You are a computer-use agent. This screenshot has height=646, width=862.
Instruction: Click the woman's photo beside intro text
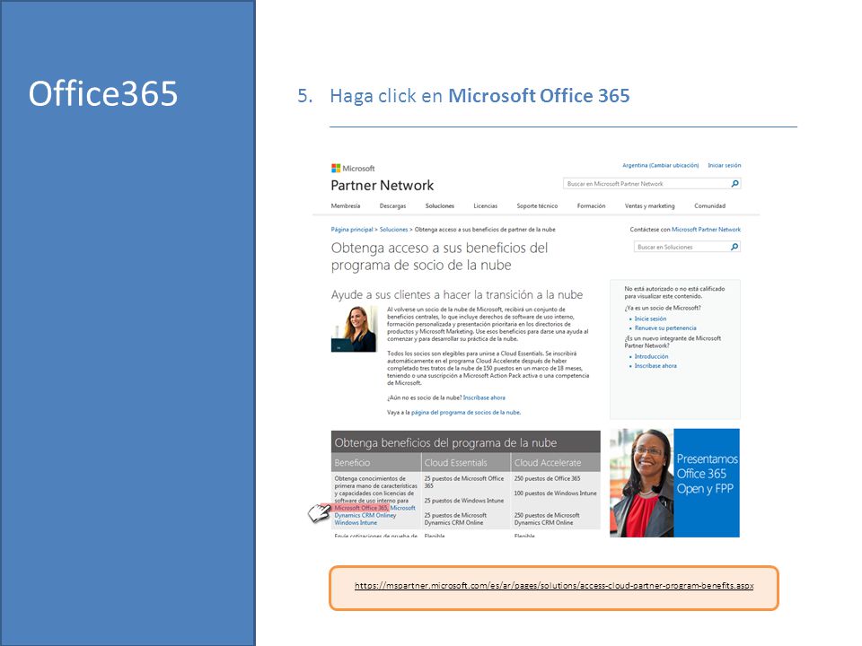[354, 328]
